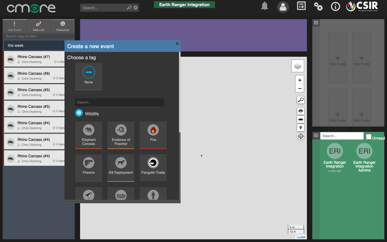Choose the K9 Deployment tag
The image size is (387, 242).
click(121, 168)
